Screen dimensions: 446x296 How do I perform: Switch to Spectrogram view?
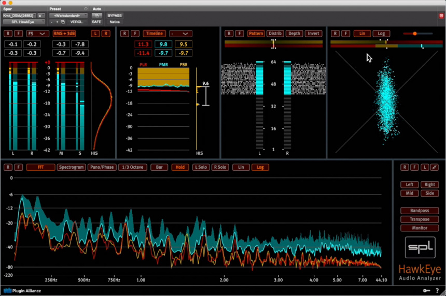pyautogui.click(x=71, y=167)
